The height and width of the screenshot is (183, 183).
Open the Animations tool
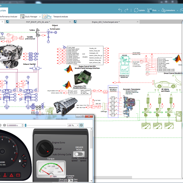coord(168,10)
